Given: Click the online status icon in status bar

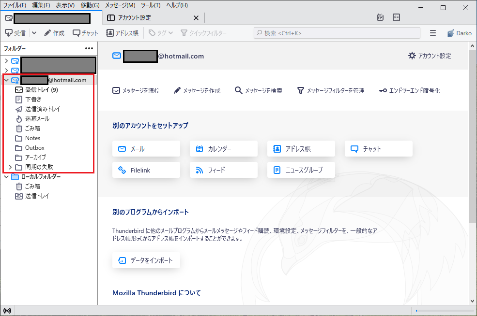Looking at the screenshot, I should point(7,311).
